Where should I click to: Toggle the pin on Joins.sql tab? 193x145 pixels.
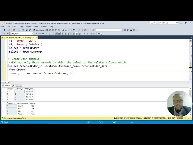33,38
